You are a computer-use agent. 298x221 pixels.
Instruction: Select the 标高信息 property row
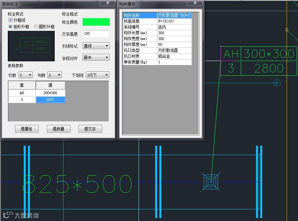(x=157, y=21)
